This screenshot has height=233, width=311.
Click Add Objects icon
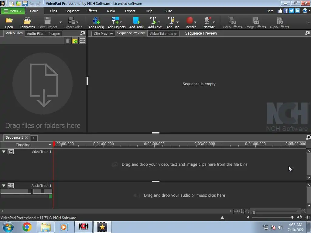115,20
